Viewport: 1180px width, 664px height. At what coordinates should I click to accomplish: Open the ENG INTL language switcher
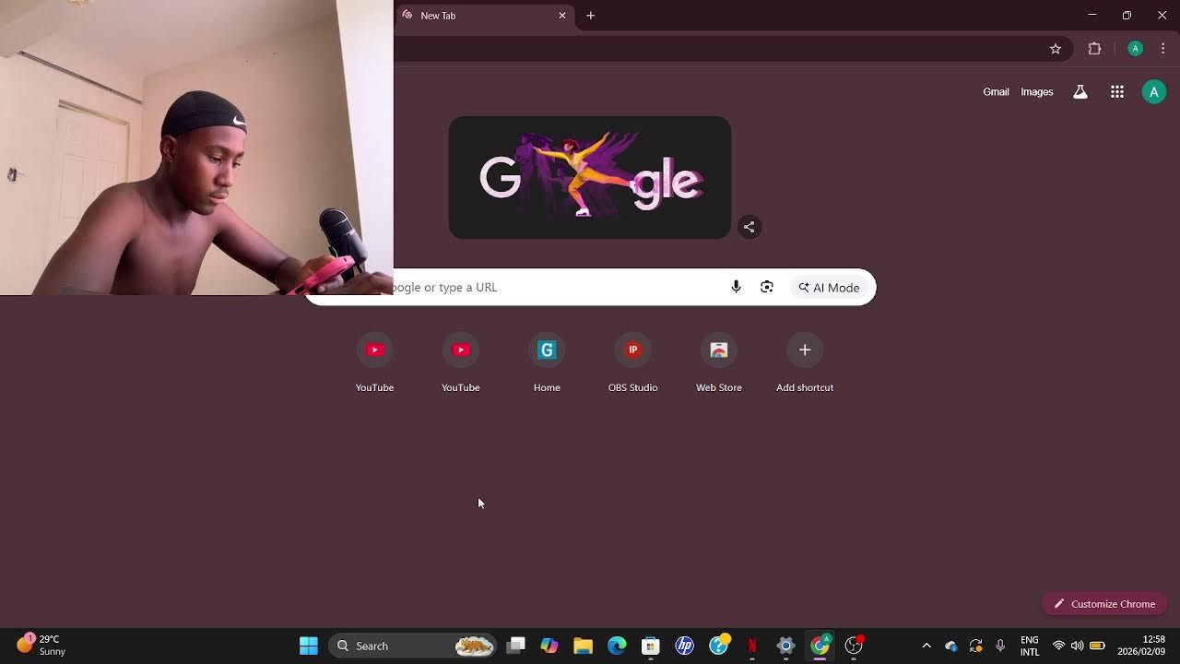(x=1030, y=646)
